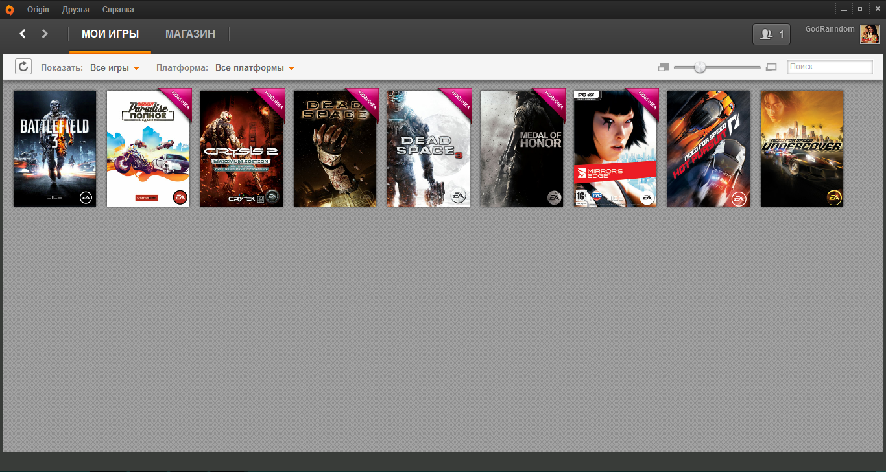Expand the Все платформы dropdown
This screenshot has height=472, width=886.
(255, 67)
